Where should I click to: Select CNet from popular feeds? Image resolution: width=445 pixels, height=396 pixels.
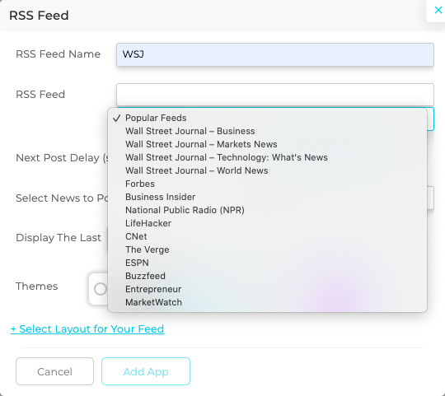point(267,236)
